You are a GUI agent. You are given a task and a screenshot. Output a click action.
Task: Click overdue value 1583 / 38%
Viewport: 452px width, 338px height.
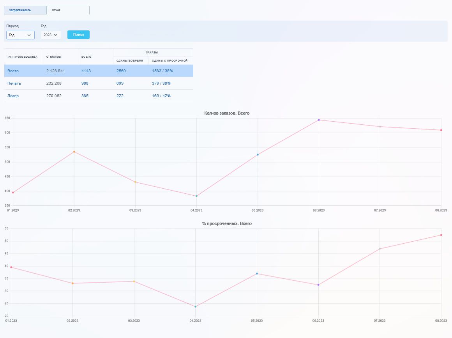(x=162, y=71)
